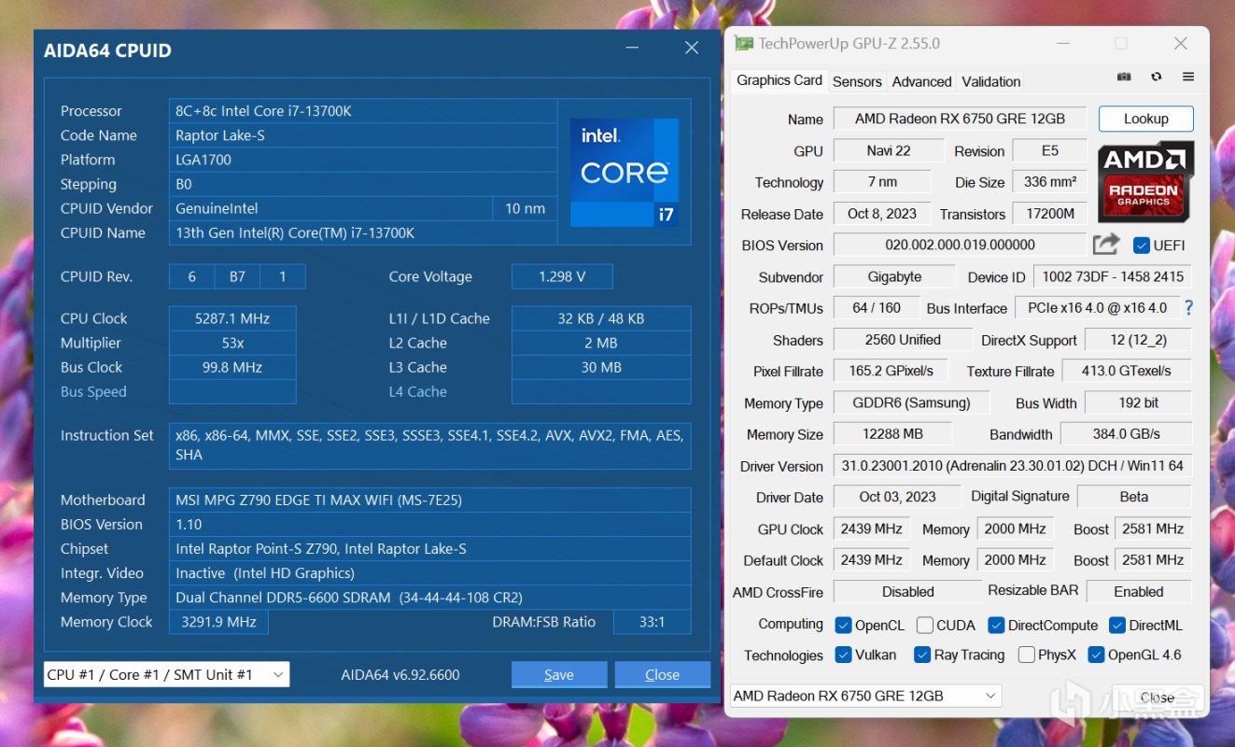
Task: Click the ROPs/TMUs value 64 / 160
Action: [x=877, y=308]
